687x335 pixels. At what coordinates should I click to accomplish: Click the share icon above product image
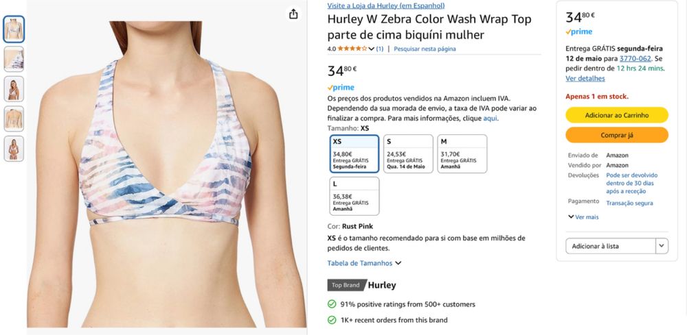(x=293, y=14)
